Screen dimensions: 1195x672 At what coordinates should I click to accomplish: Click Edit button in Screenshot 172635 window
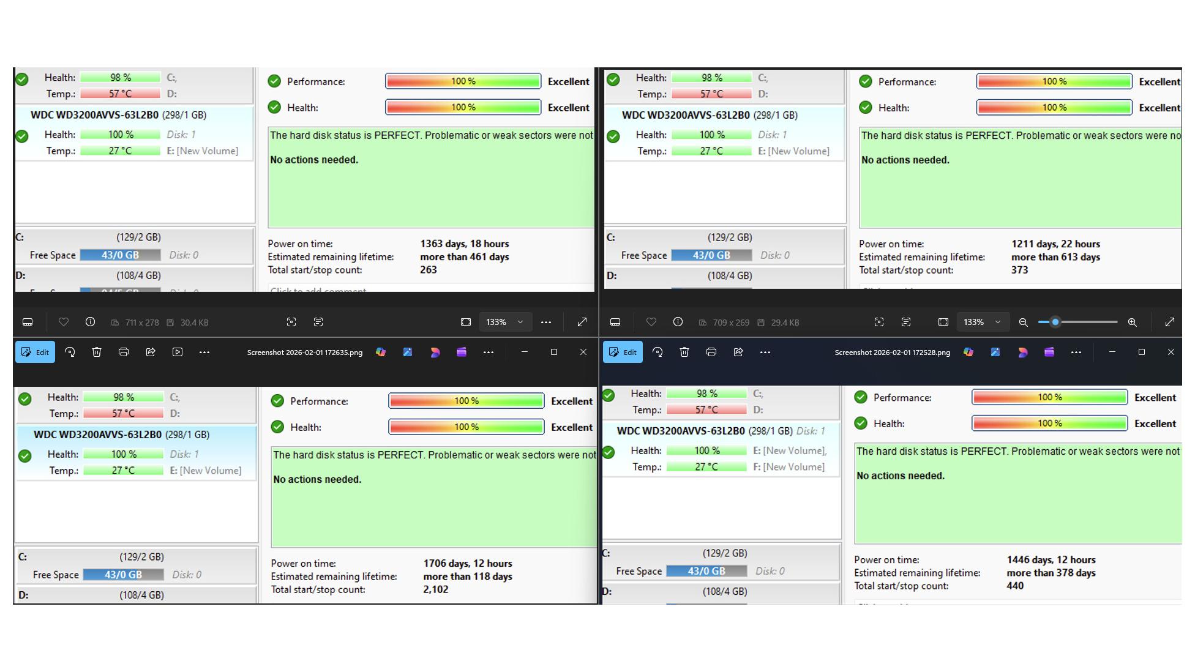point(35,352)
